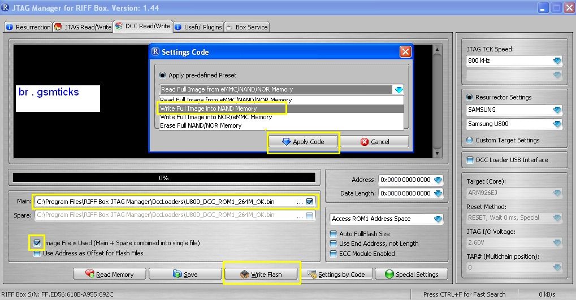This screenshot has height=300, width=576.
Task: Open the Resurrection tab
Action: [28, 27]
